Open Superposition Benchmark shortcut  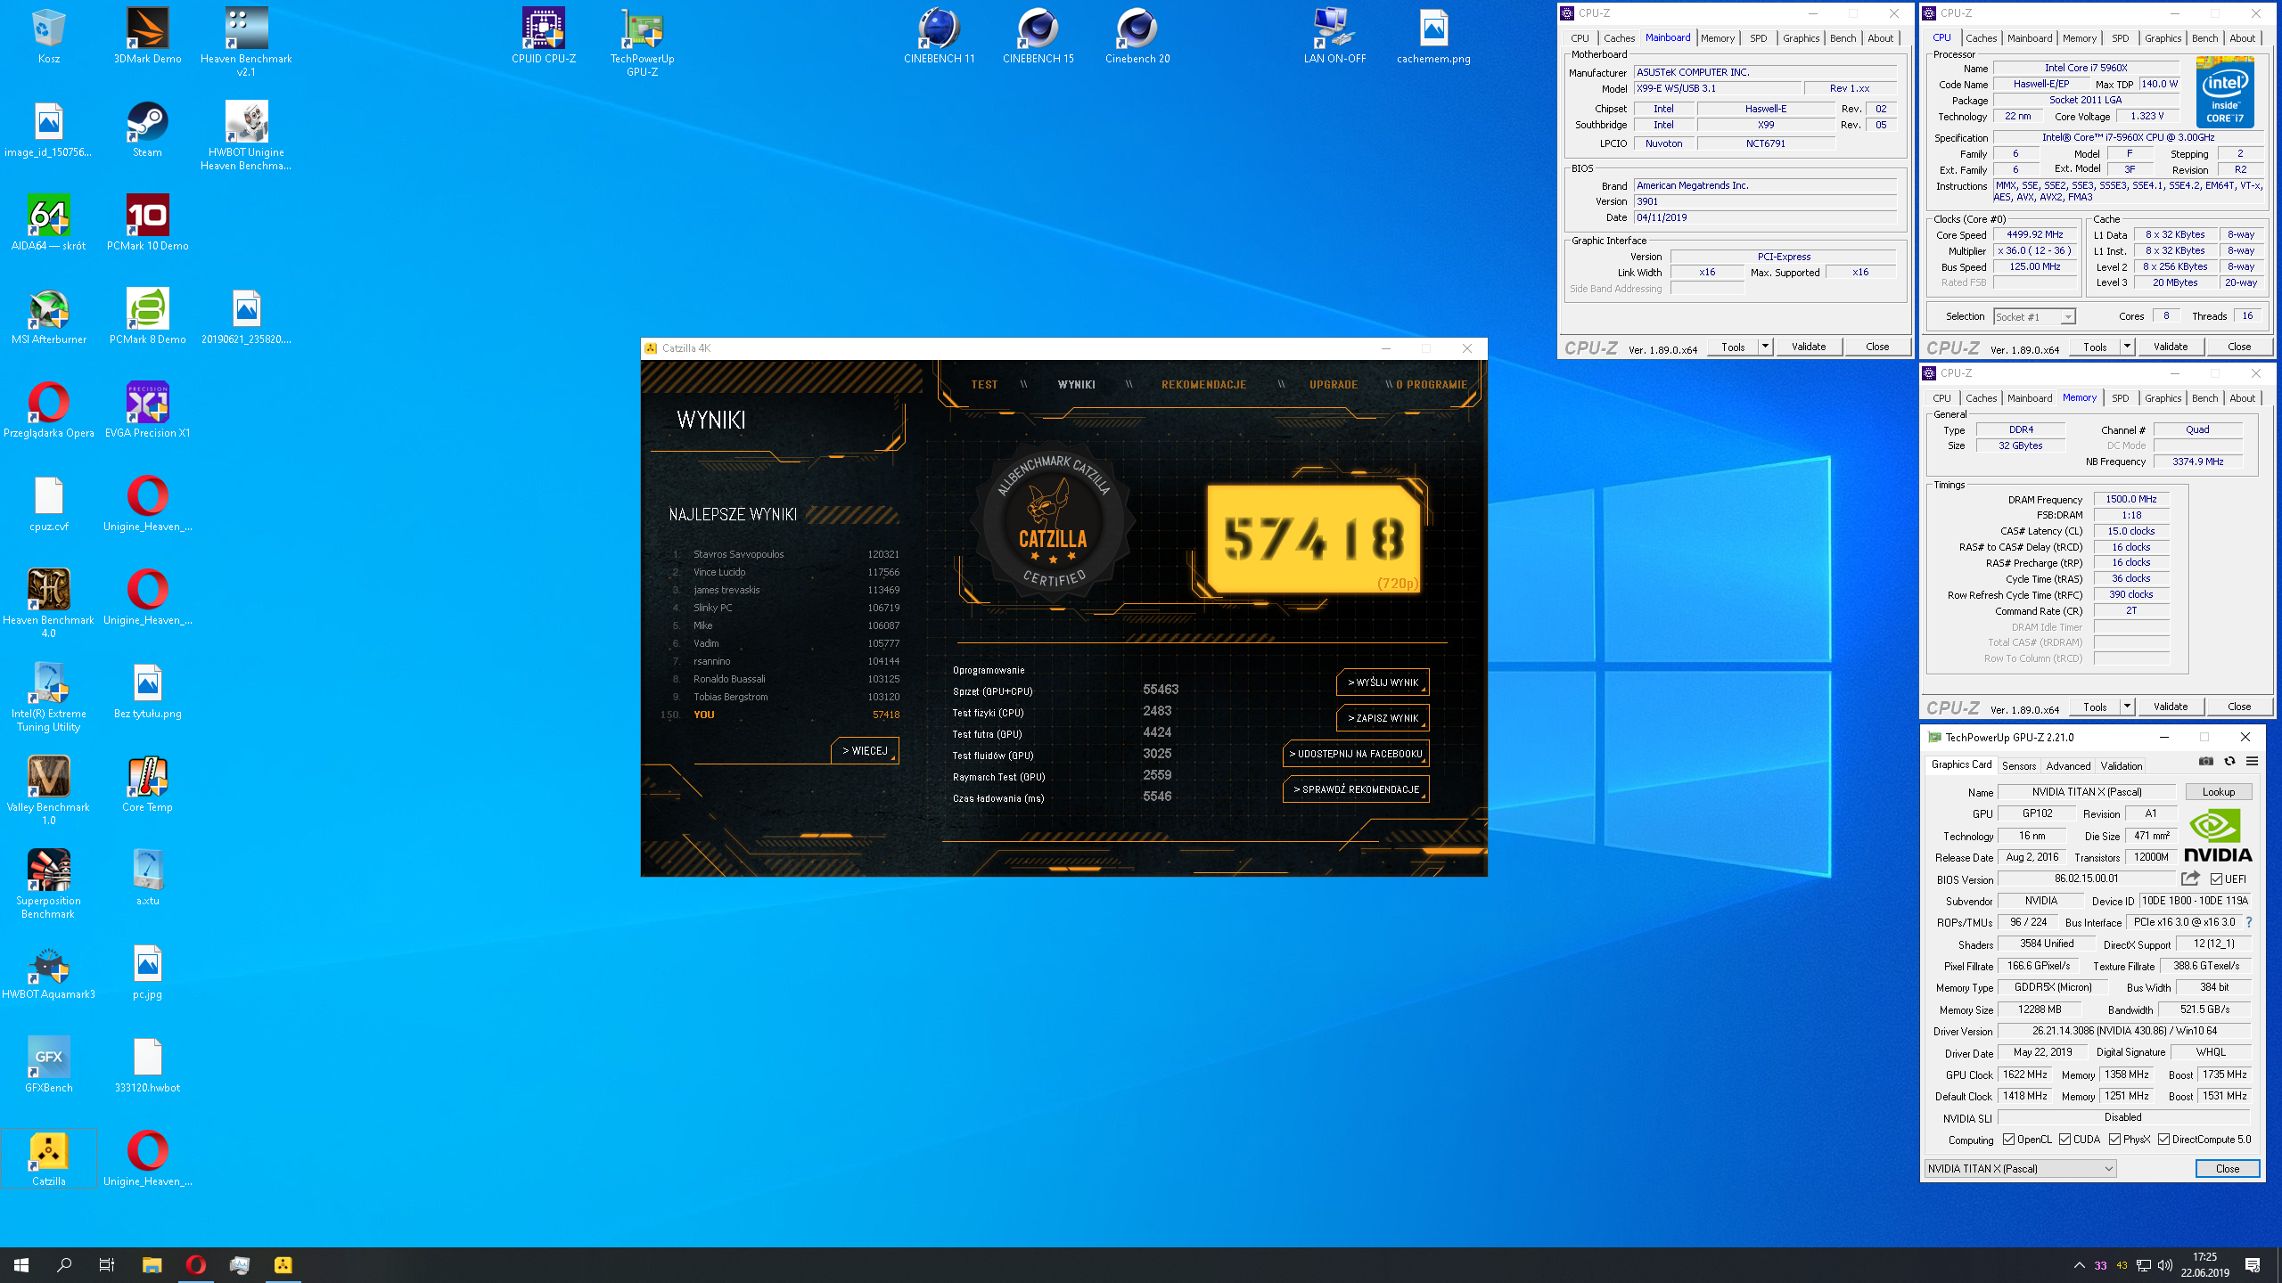tap(49, 884)
